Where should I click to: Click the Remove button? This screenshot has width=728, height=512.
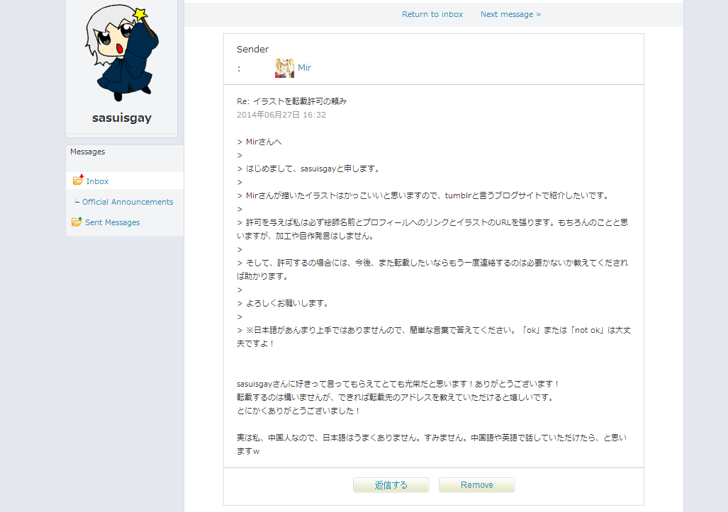[477, 485]
